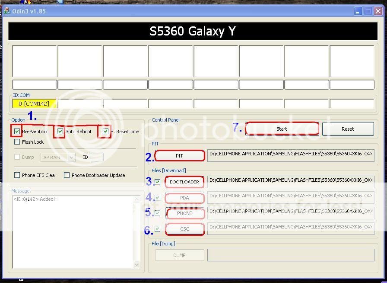Viewport: 387px width, 283px height.
Task: Click the "<ID:0/142> Added!!" log message
Action: click(x=35, y=199)
